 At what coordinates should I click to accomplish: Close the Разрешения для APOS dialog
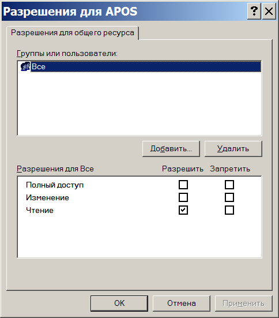(269, 12)
